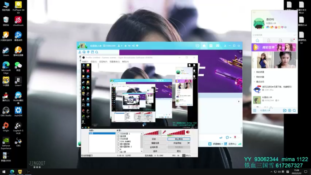The width and height of the screenshot is (311, 175).
Task: Enable the 名人堂 source checkbox in OBS
Action: click(119, 152)
